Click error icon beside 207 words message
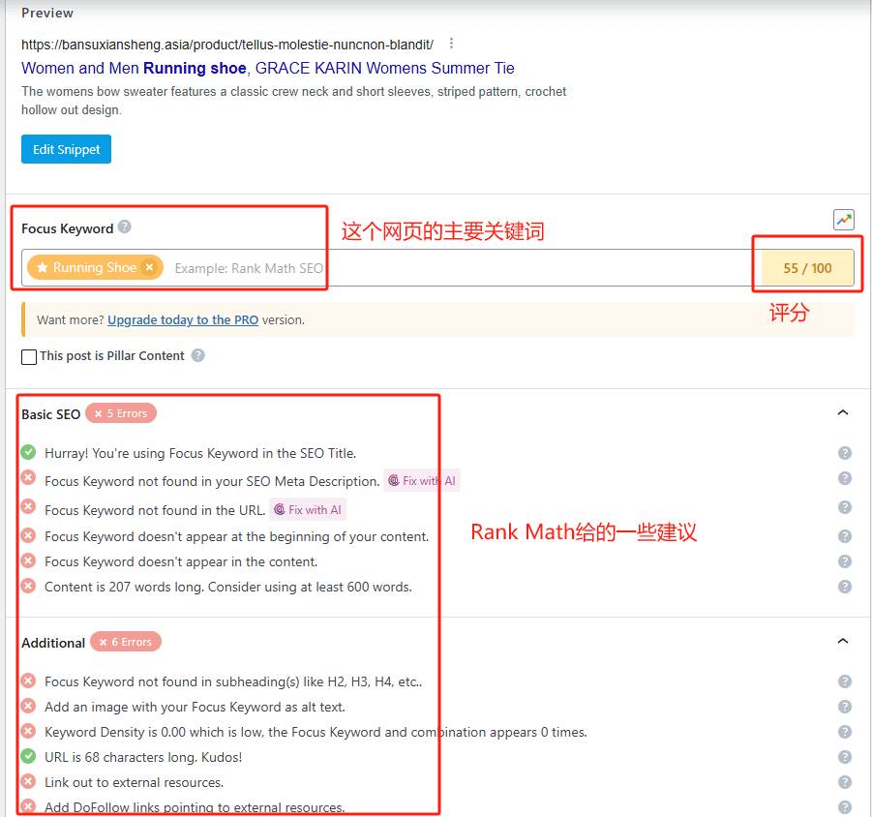 [x=28, y=586]
